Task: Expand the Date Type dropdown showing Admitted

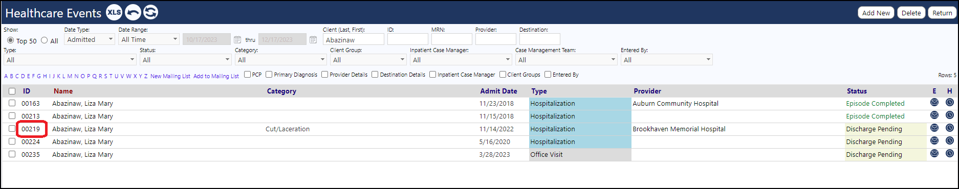Action: 90,39
